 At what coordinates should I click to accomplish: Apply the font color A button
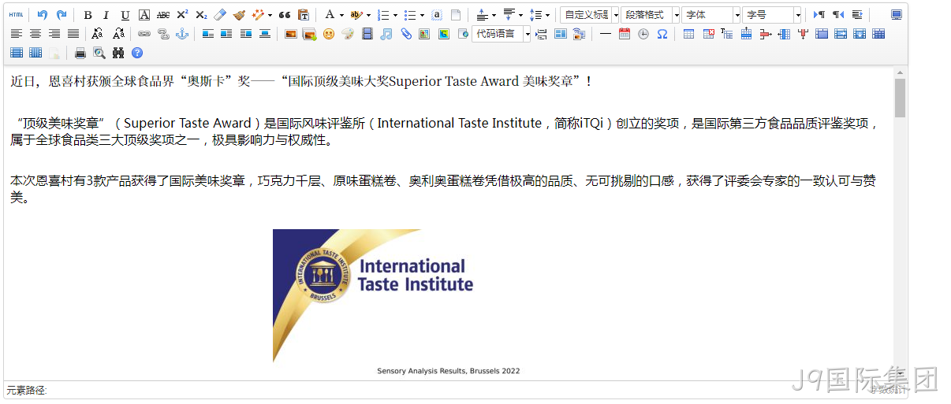(330, 15)
